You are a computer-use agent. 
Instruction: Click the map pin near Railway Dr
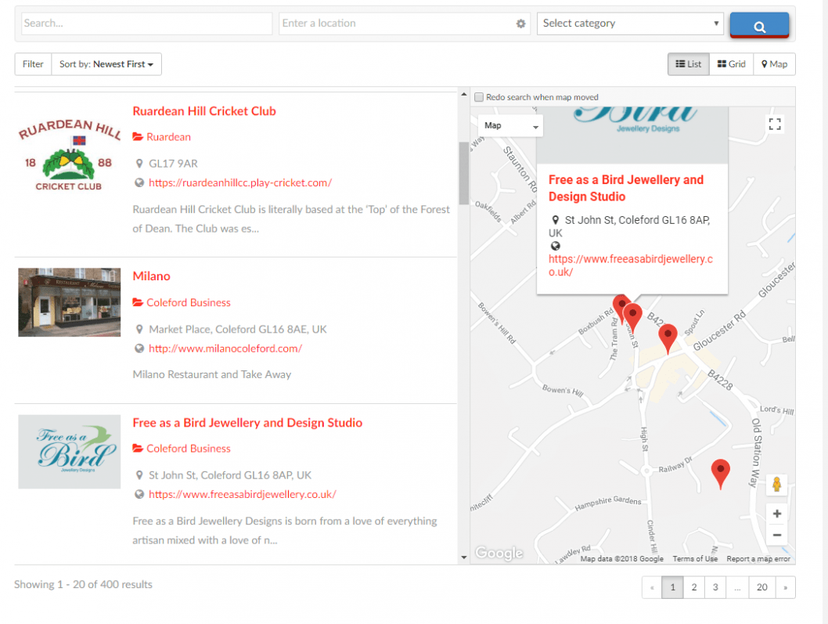tap(720, 474)
